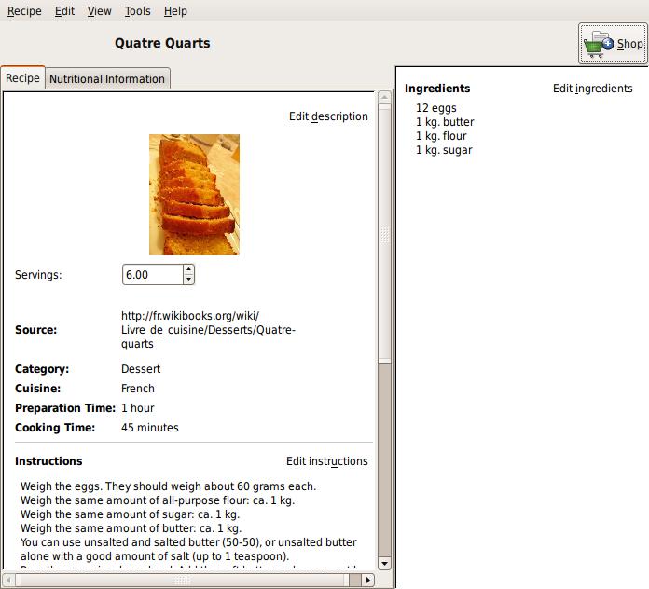The image size is (649, 589).
Task: Click the horizontal scrollbar thumb
Action: click(x=182, y=580)
